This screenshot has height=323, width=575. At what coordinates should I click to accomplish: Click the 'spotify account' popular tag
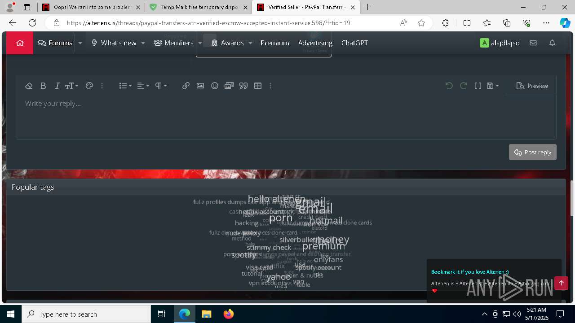318,267
